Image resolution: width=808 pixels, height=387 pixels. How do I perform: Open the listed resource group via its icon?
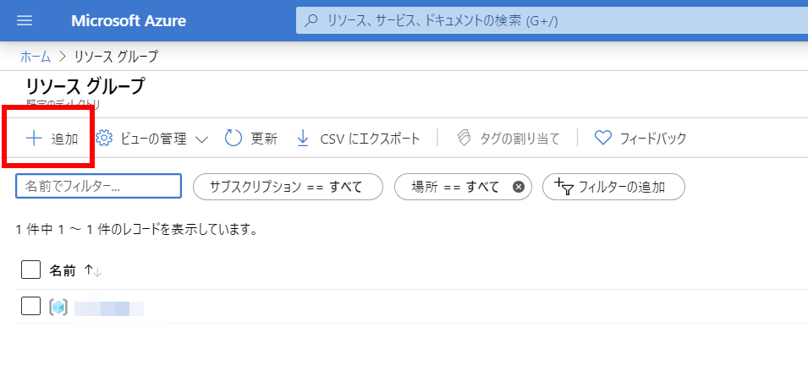coord(58,308)
